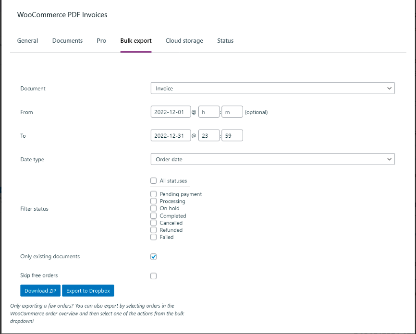This screenshot has width=416, height=334.
Task: Open the Document type dropdown
Action: coord(272,88)
